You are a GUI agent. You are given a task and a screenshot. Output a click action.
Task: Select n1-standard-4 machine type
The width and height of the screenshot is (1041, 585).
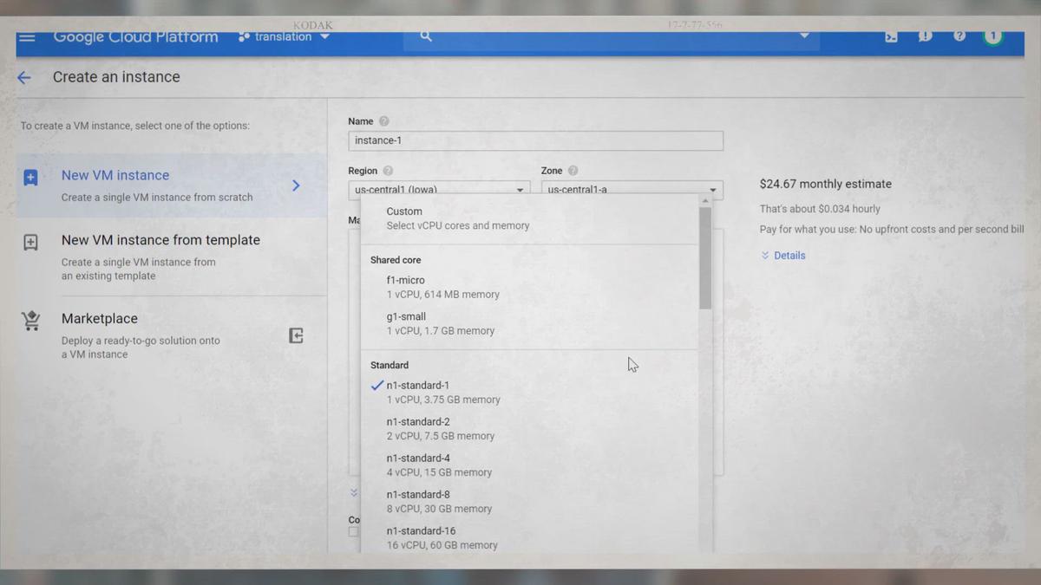[x=529, y=465]
